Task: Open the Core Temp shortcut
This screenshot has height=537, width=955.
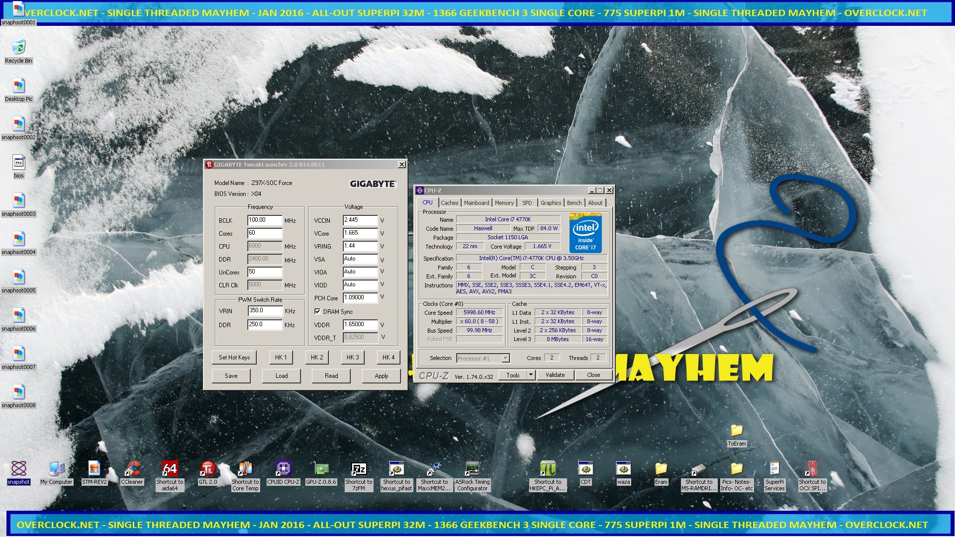Action: click(x=246, y=476)
